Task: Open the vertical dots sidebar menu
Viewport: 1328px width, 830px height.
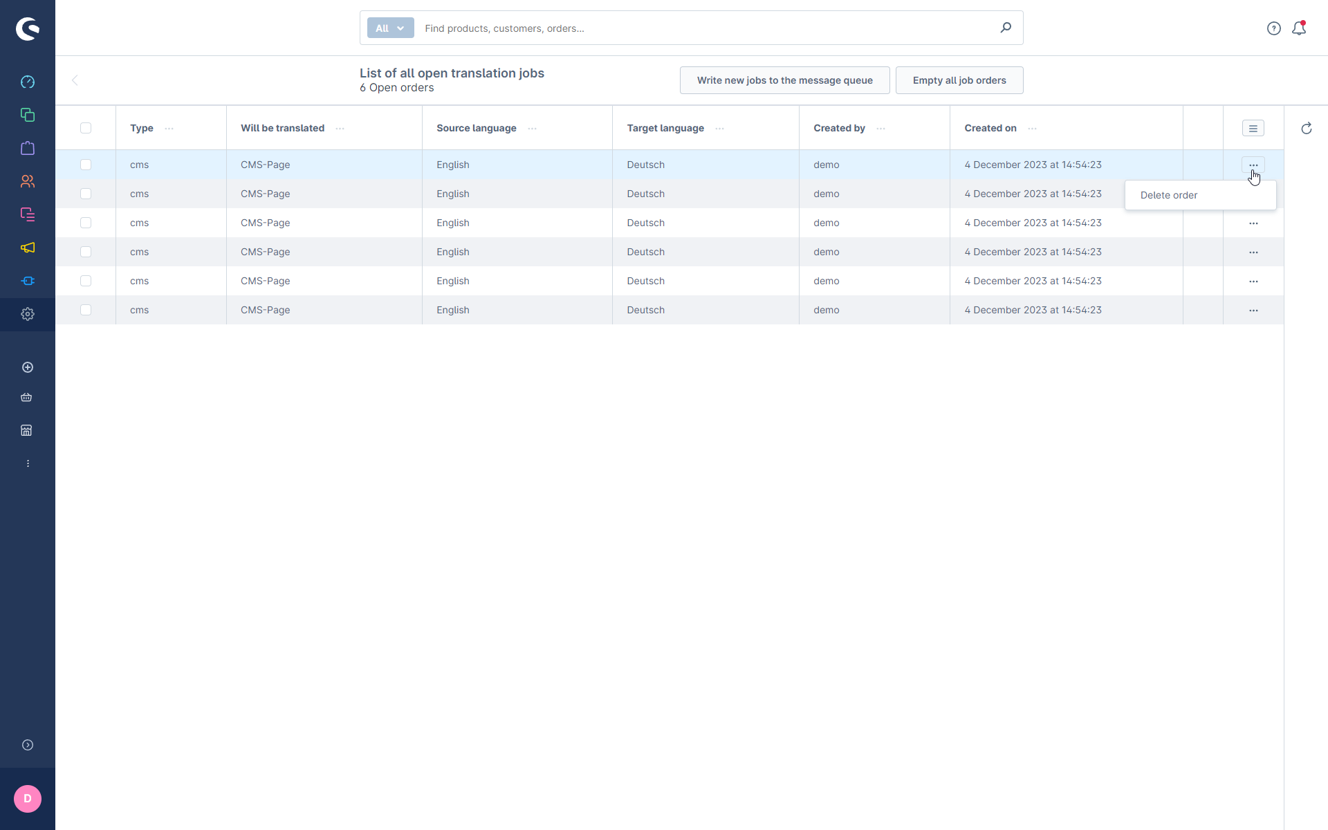Action: point(28,463)
